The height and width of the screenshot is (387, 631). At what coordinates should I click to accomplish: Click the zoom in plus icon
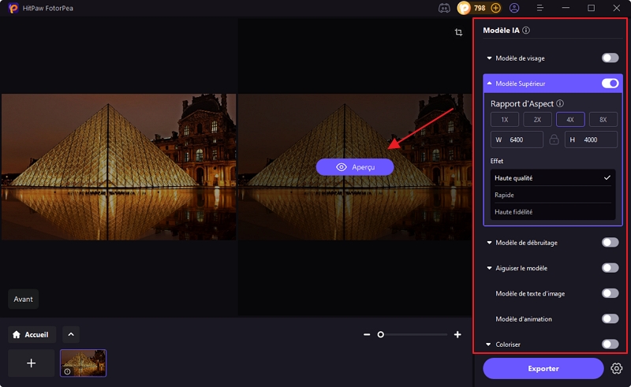[x=457, y=335]
